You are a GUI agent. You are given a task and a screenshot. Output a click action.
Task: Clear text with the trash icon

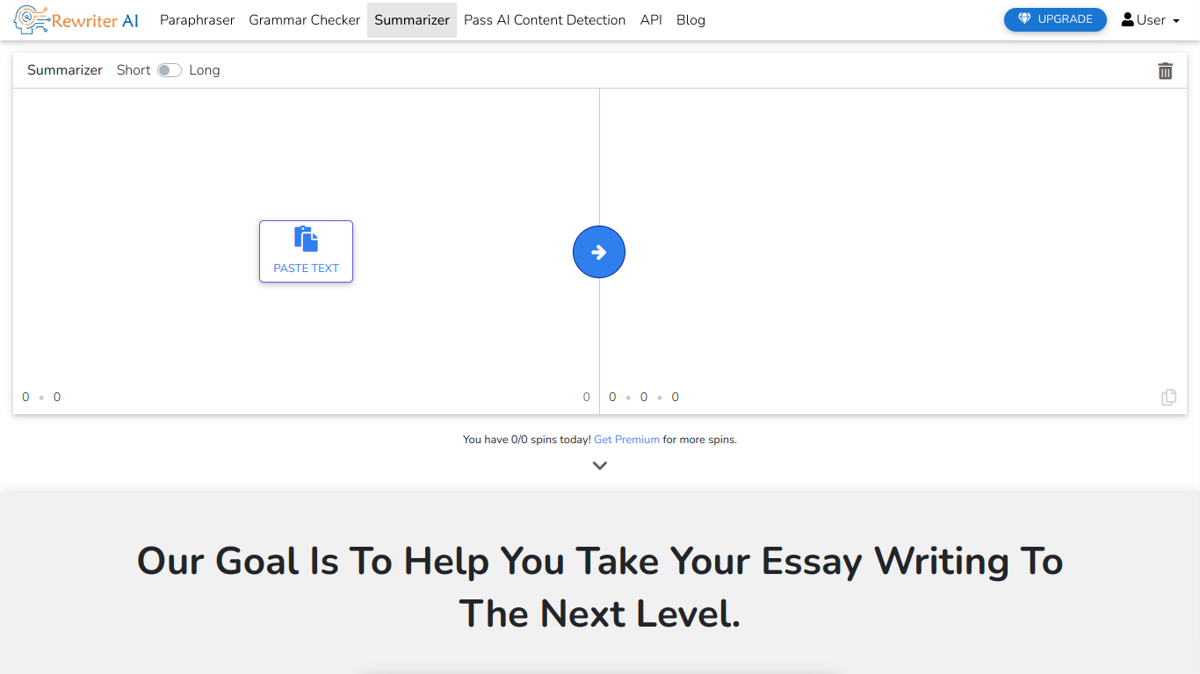pos(1165,71)
